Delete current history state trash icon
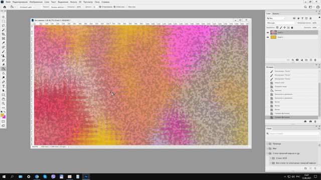321x180 pixels. [315, 121]
